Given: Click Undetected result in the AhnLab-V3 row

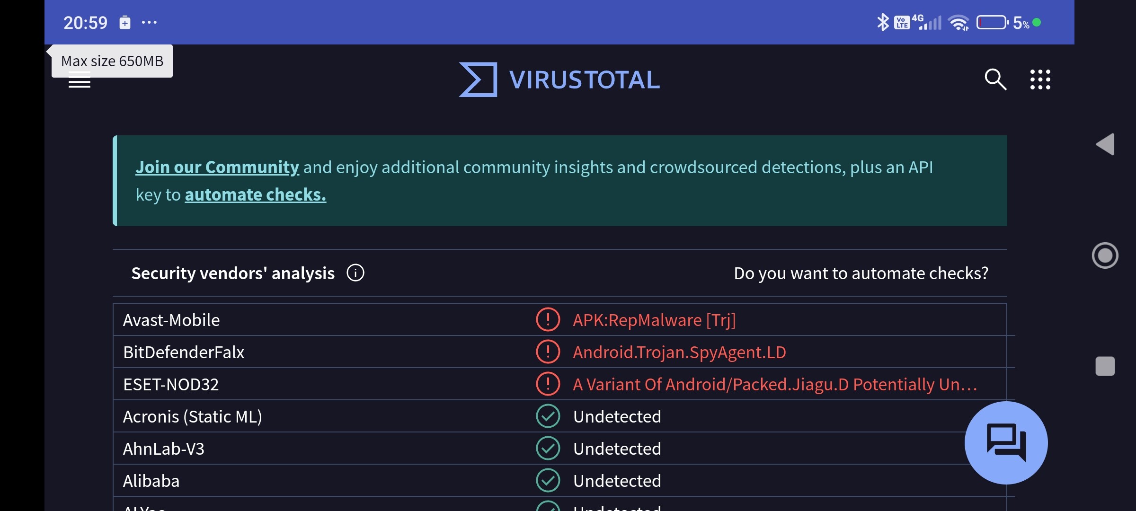Looking at the screenshot, I should pos(617,449).
